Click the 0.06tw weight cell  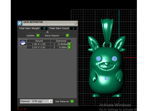(x=63, y=47)
